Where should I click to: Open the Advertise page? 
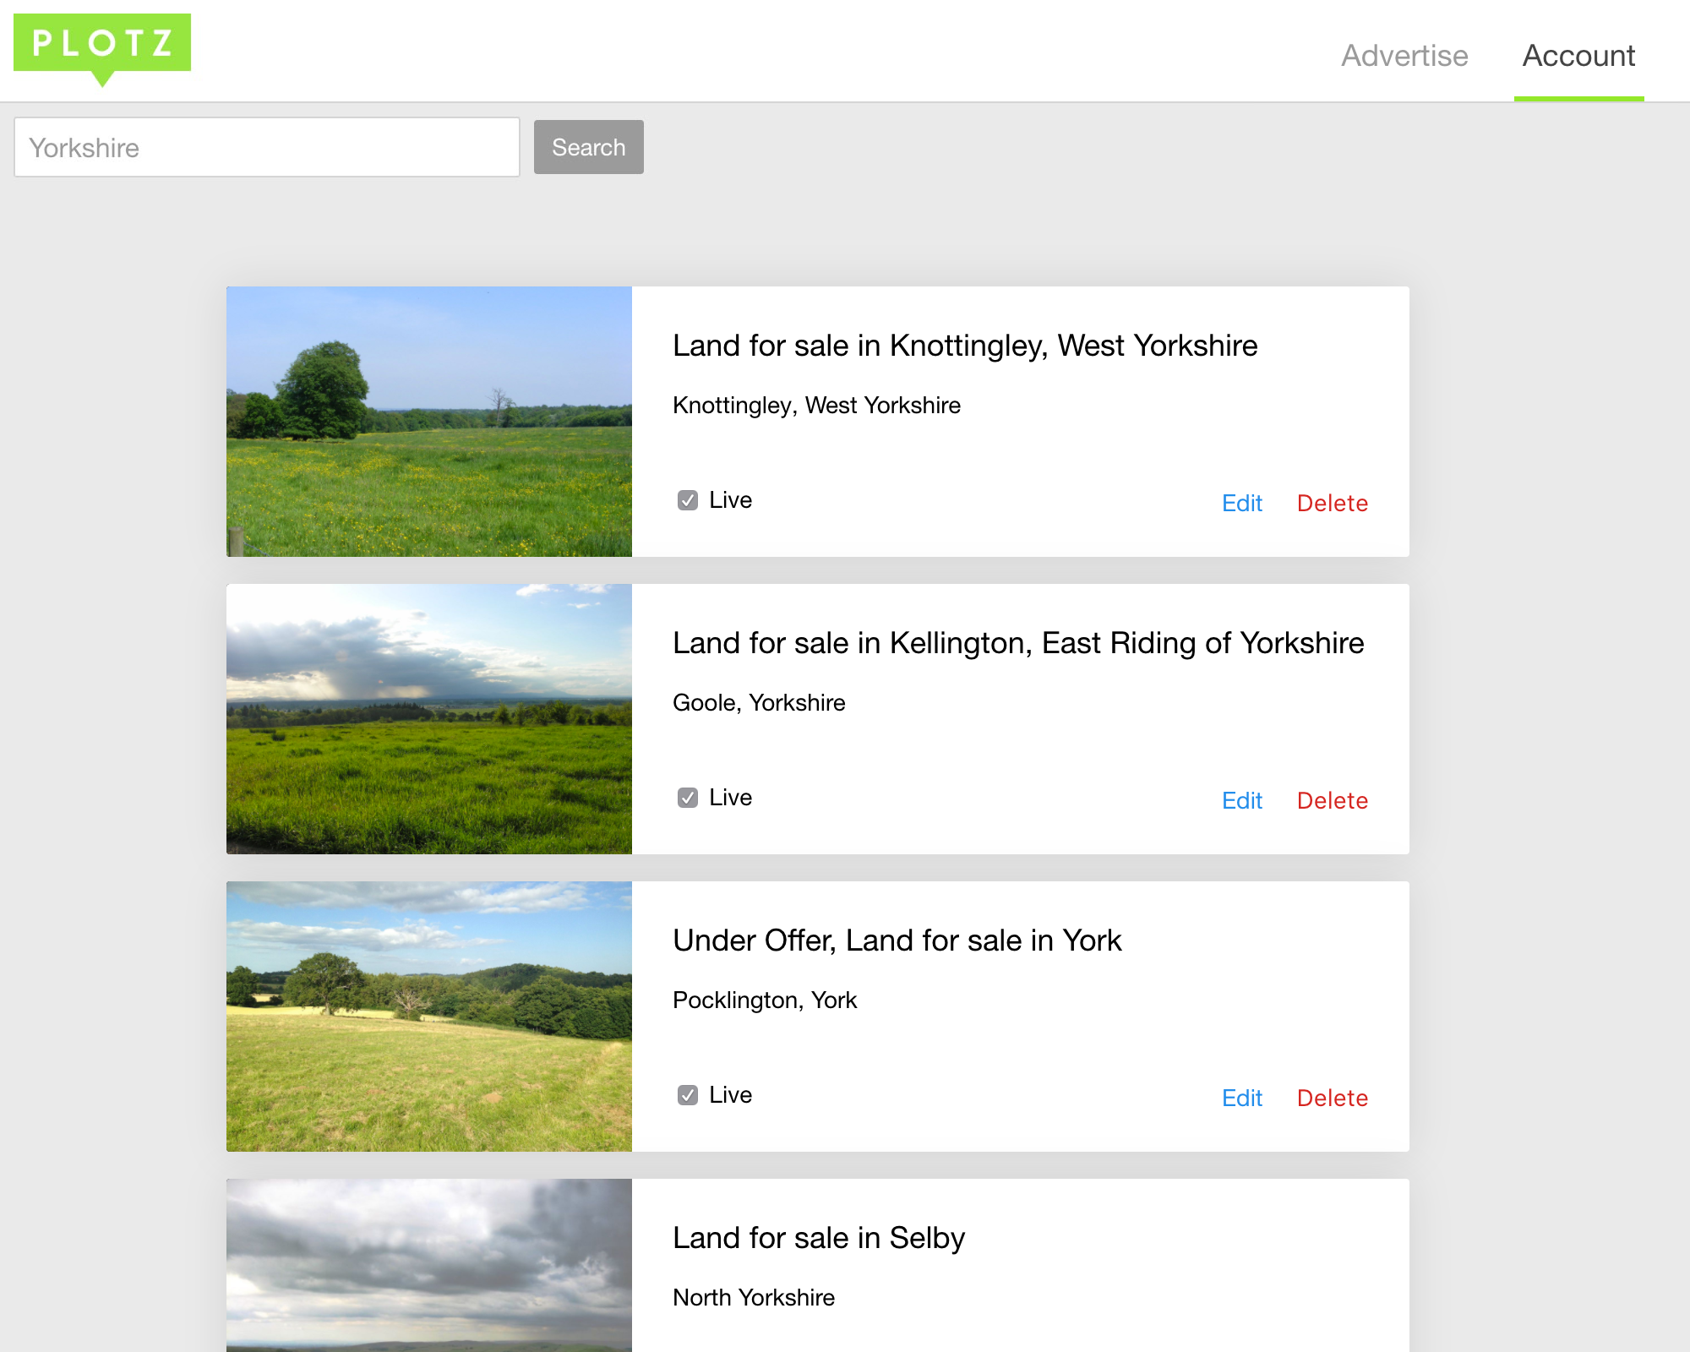[x=1404, y=56]
